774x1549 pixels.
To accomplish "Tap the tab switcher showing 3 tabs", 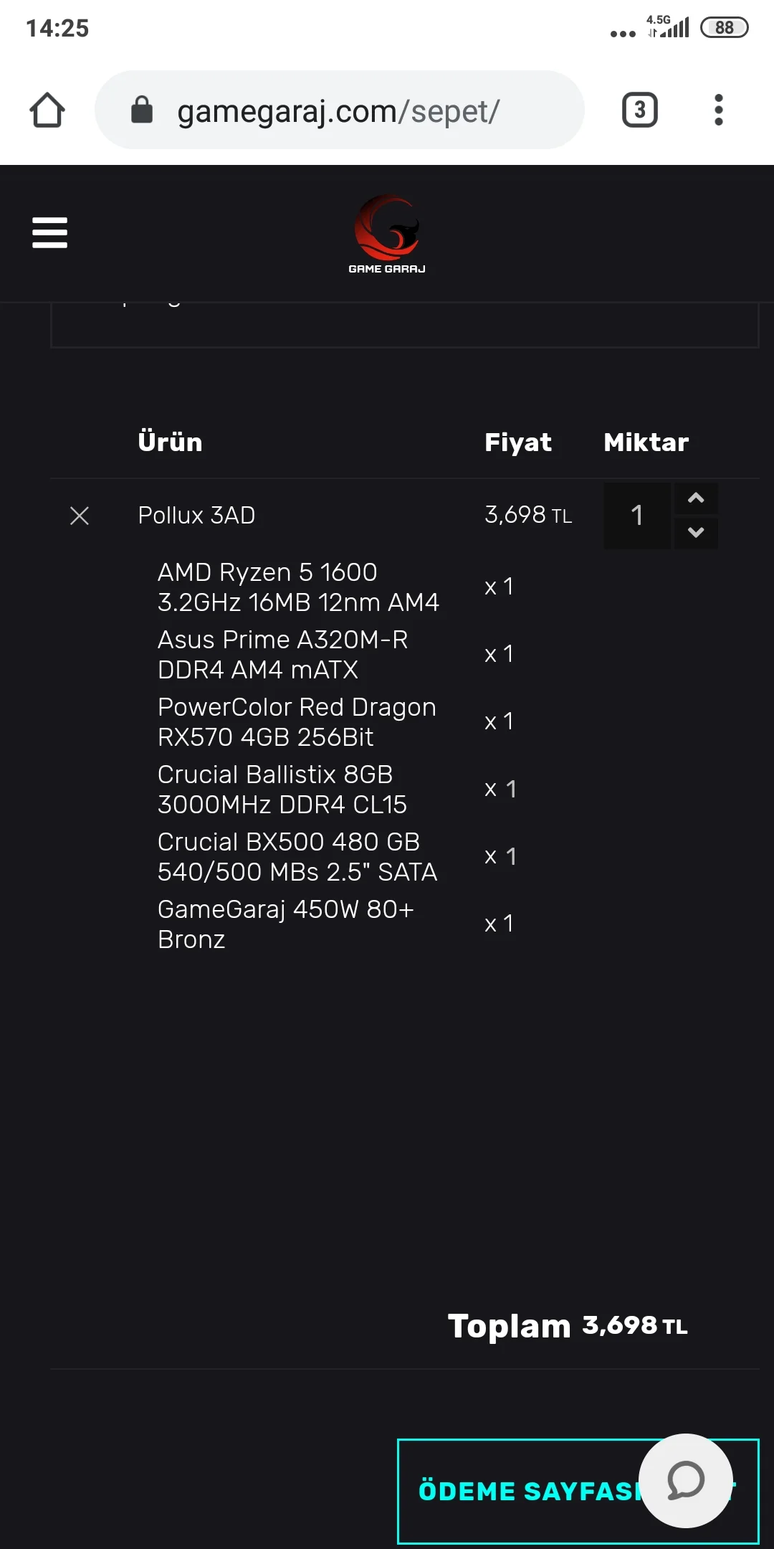I will tap(639, 110).
